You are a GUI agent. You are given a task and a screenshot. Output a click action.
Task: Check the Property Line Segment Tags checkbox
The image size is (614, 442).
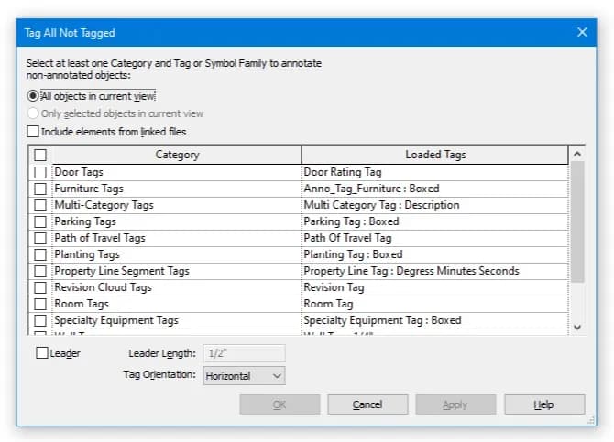click(40, 271)
